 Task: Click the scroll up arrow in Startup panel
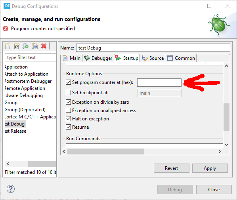coord(226,66)
